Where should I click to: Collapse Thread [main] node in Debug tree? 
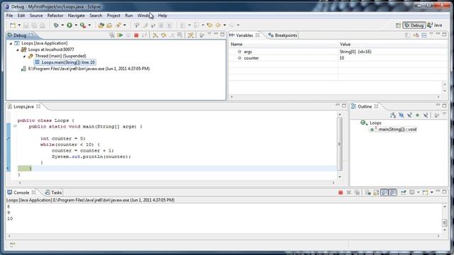pos(24,56)
